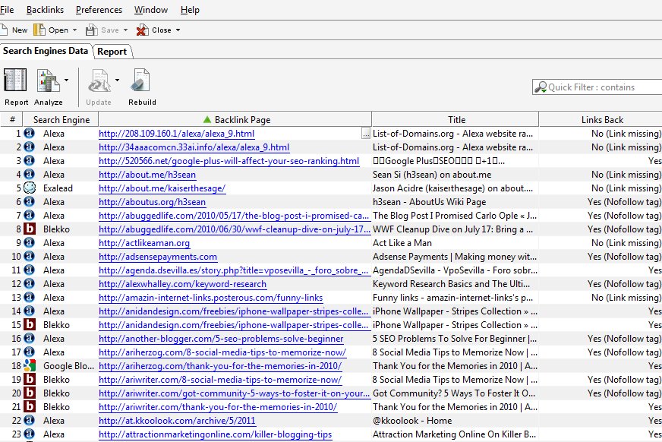Click the Report toolbar icon
Image resolution: width=662 pixels, height=442 pixels.
16,81
